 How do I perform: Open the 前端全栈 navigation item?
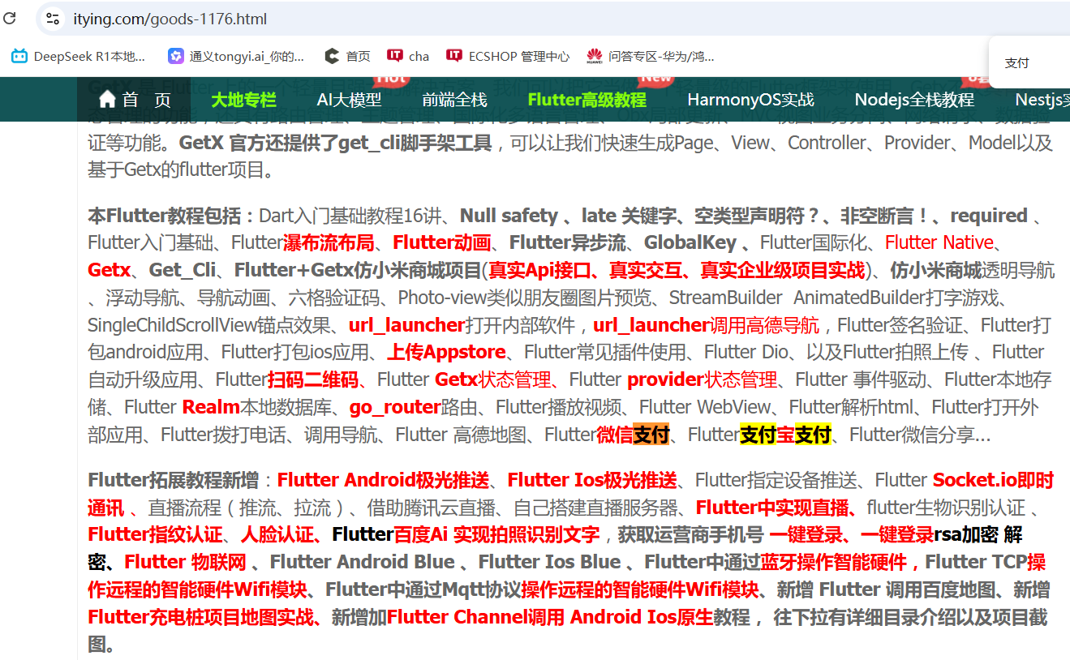(x=454, y=100)
